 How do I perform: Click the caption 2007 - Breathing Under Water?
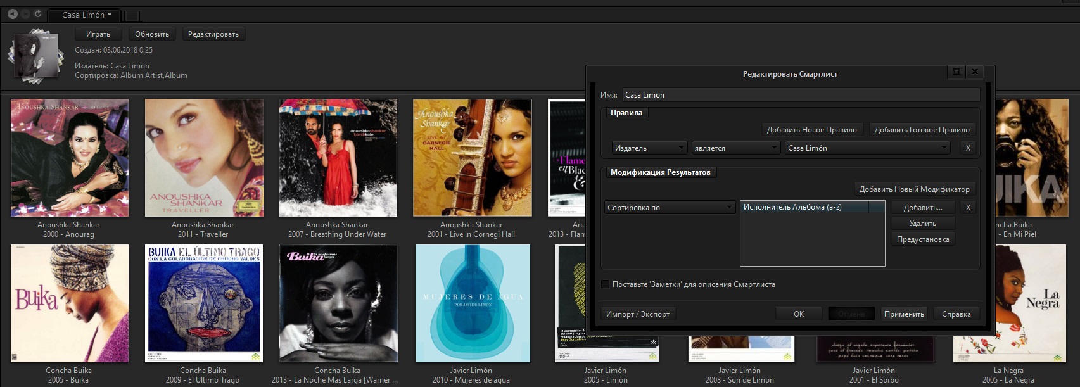coord(337,234)
